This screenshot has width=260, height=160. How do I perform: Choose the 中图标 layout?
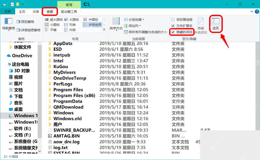(x=91, y=20)
